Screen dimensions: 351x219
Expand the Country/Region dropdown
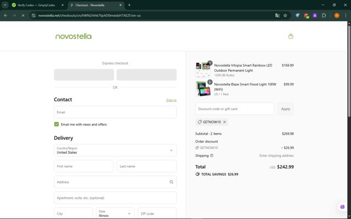[115, 151]
